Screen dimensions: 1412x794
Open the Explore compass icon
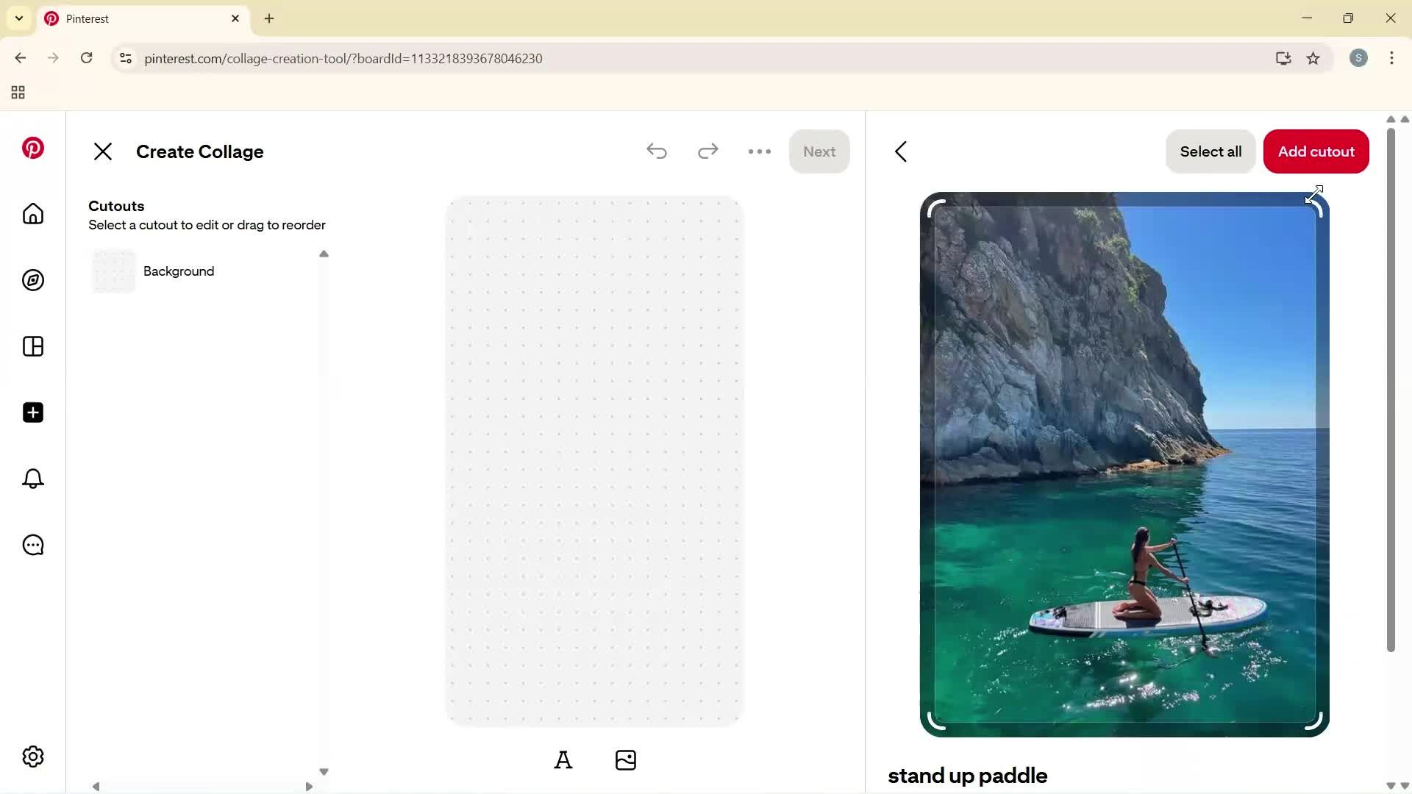click(x=32, y=280)
